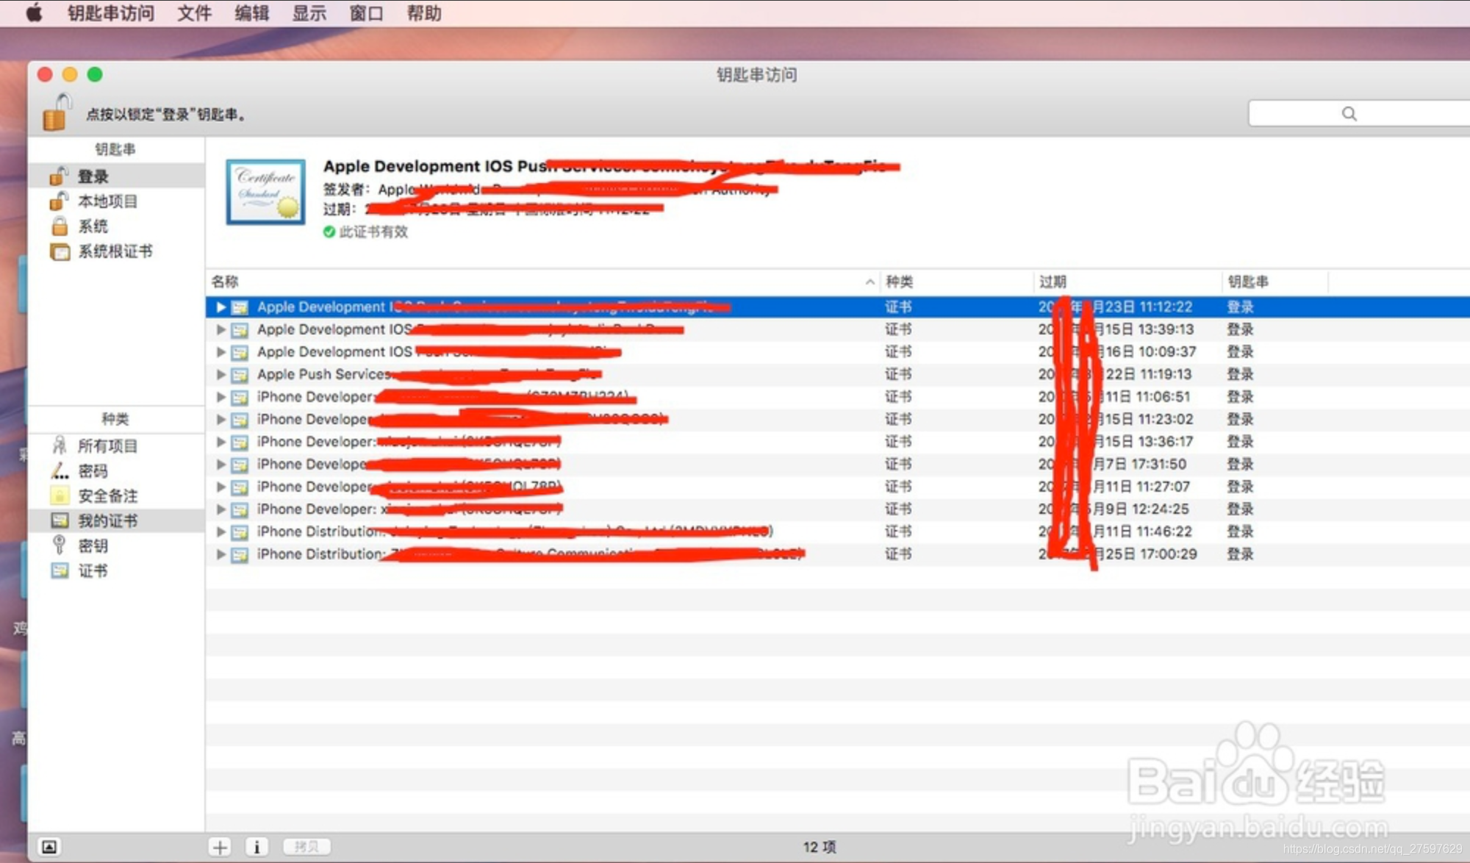
Task: Show the 证书 category
Action: (x=117, y=571)
